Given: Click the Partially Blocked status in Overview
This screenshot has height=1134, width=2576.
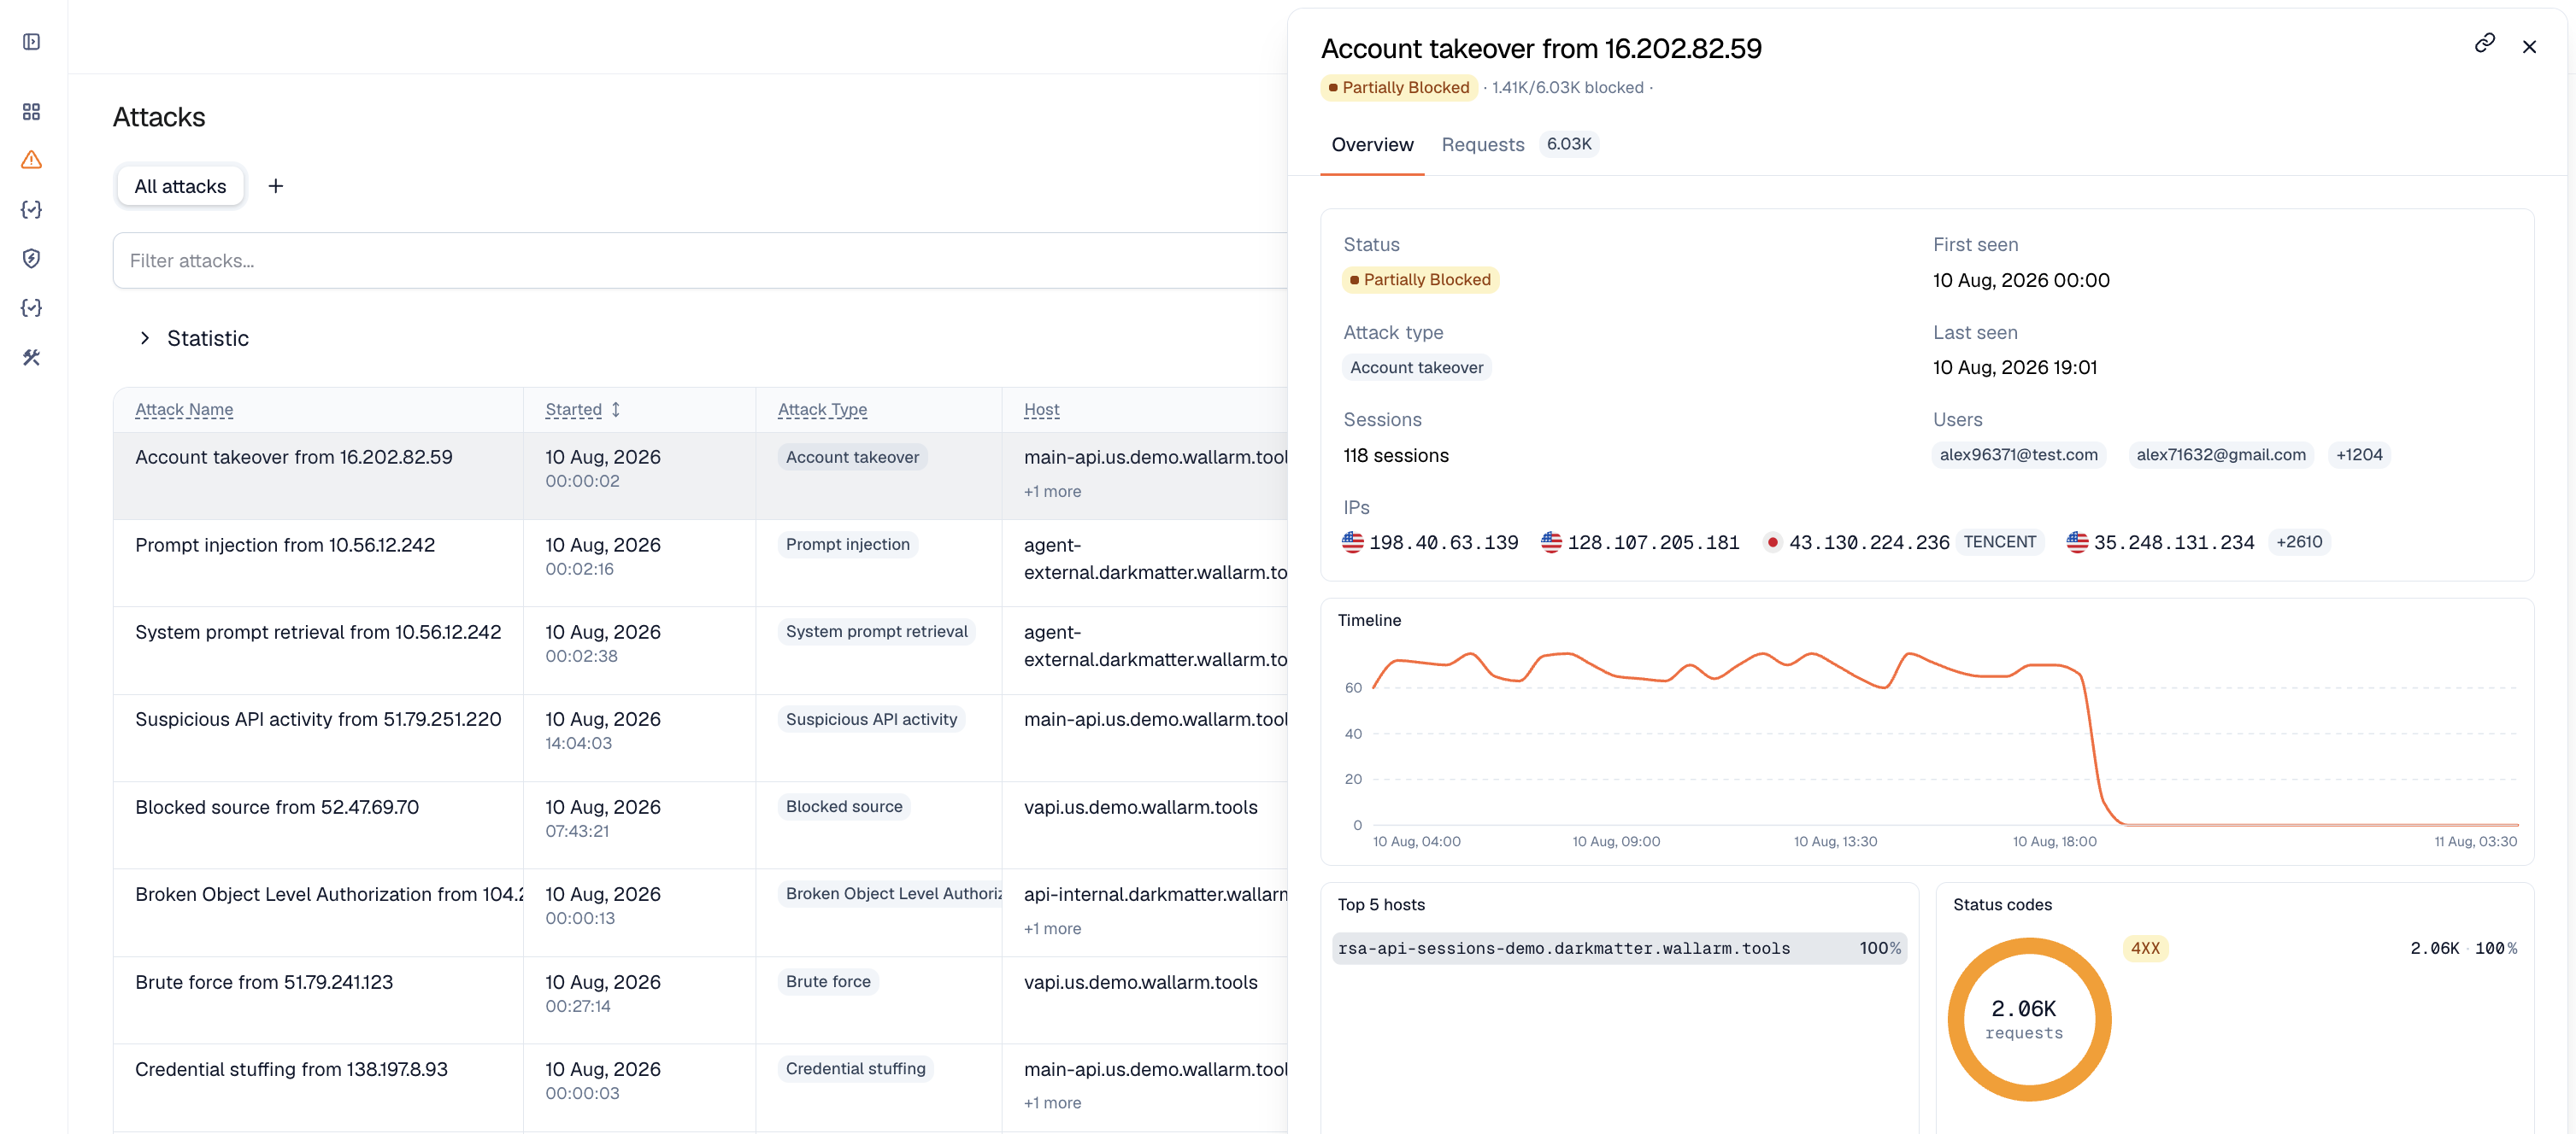Looking at the screenshot, I should (1420, 280).
